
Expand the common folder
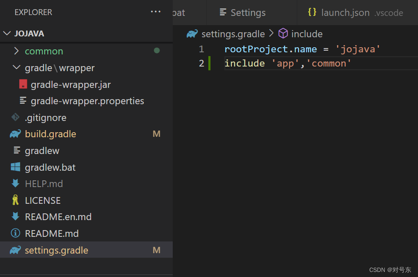point(16,51)
